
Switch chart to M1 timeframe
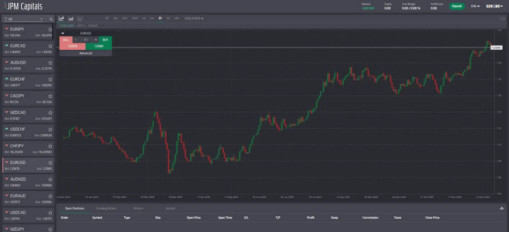(107, 18)
